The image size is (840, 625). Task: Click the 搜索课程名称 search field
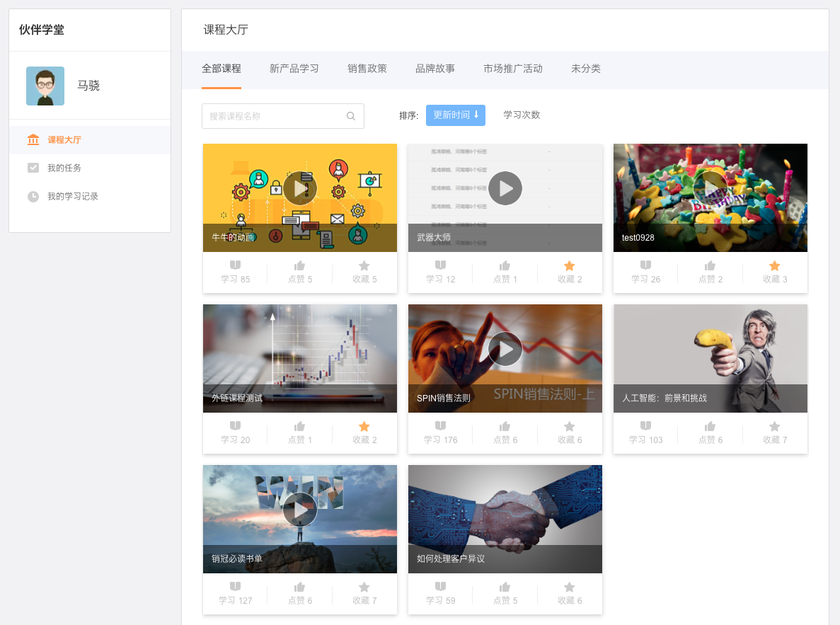pyautogui.click(x=283, y=116)
